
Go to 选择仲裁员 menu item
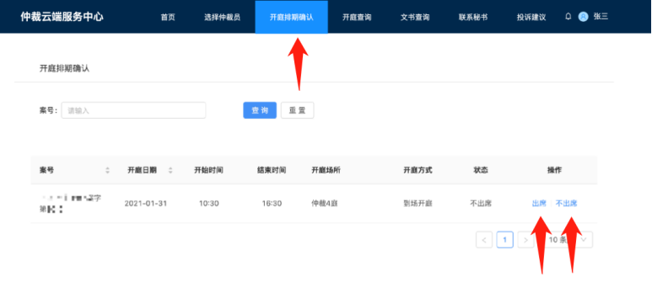click(222, 18)
